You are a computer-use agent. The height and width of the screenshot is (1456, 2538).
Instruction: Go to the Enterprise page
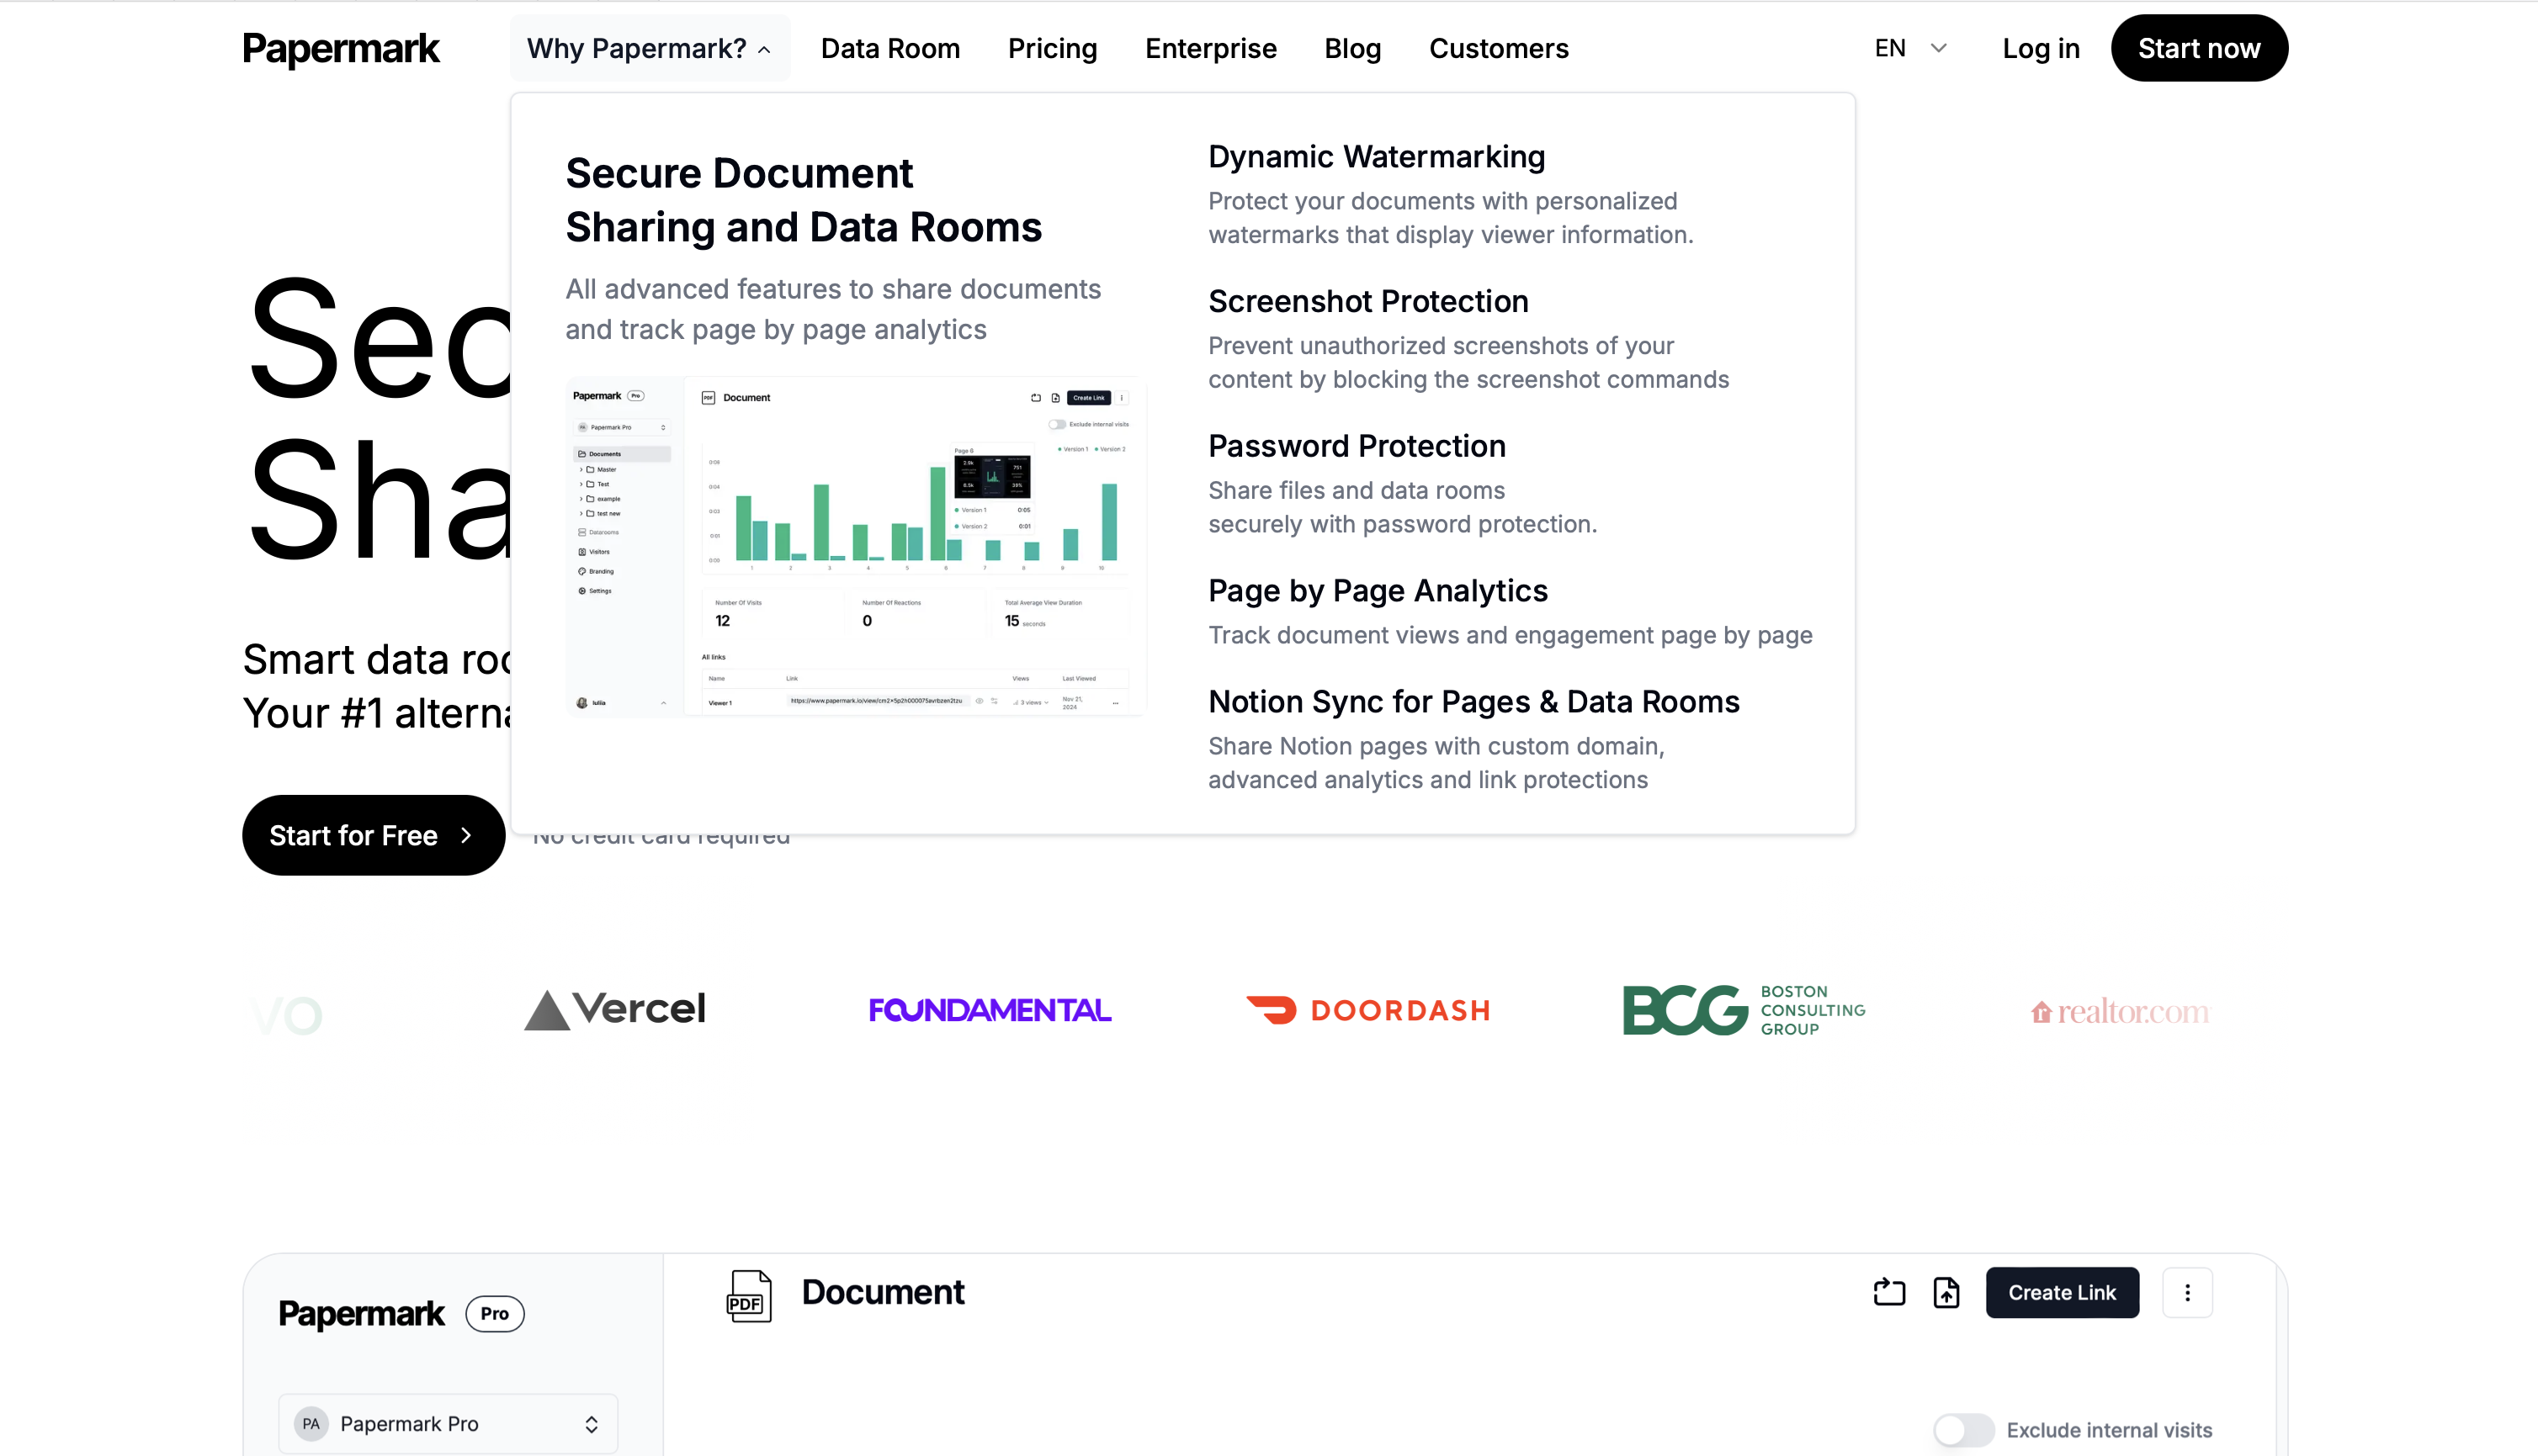[x=1210, y=48]
